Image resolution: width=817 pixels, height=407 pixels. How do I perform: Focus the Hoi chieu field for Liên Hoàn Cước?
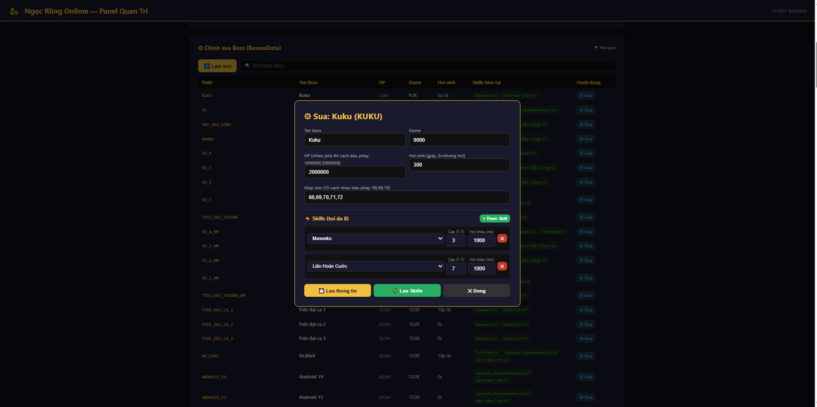tap(481, 268)
